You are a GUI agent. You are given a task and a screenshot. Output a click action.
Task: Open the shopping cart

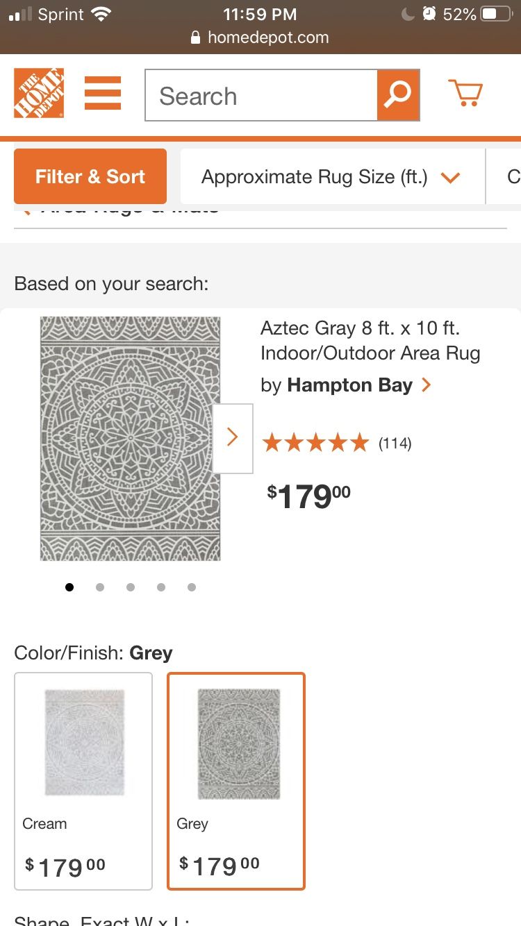[465, 93]
